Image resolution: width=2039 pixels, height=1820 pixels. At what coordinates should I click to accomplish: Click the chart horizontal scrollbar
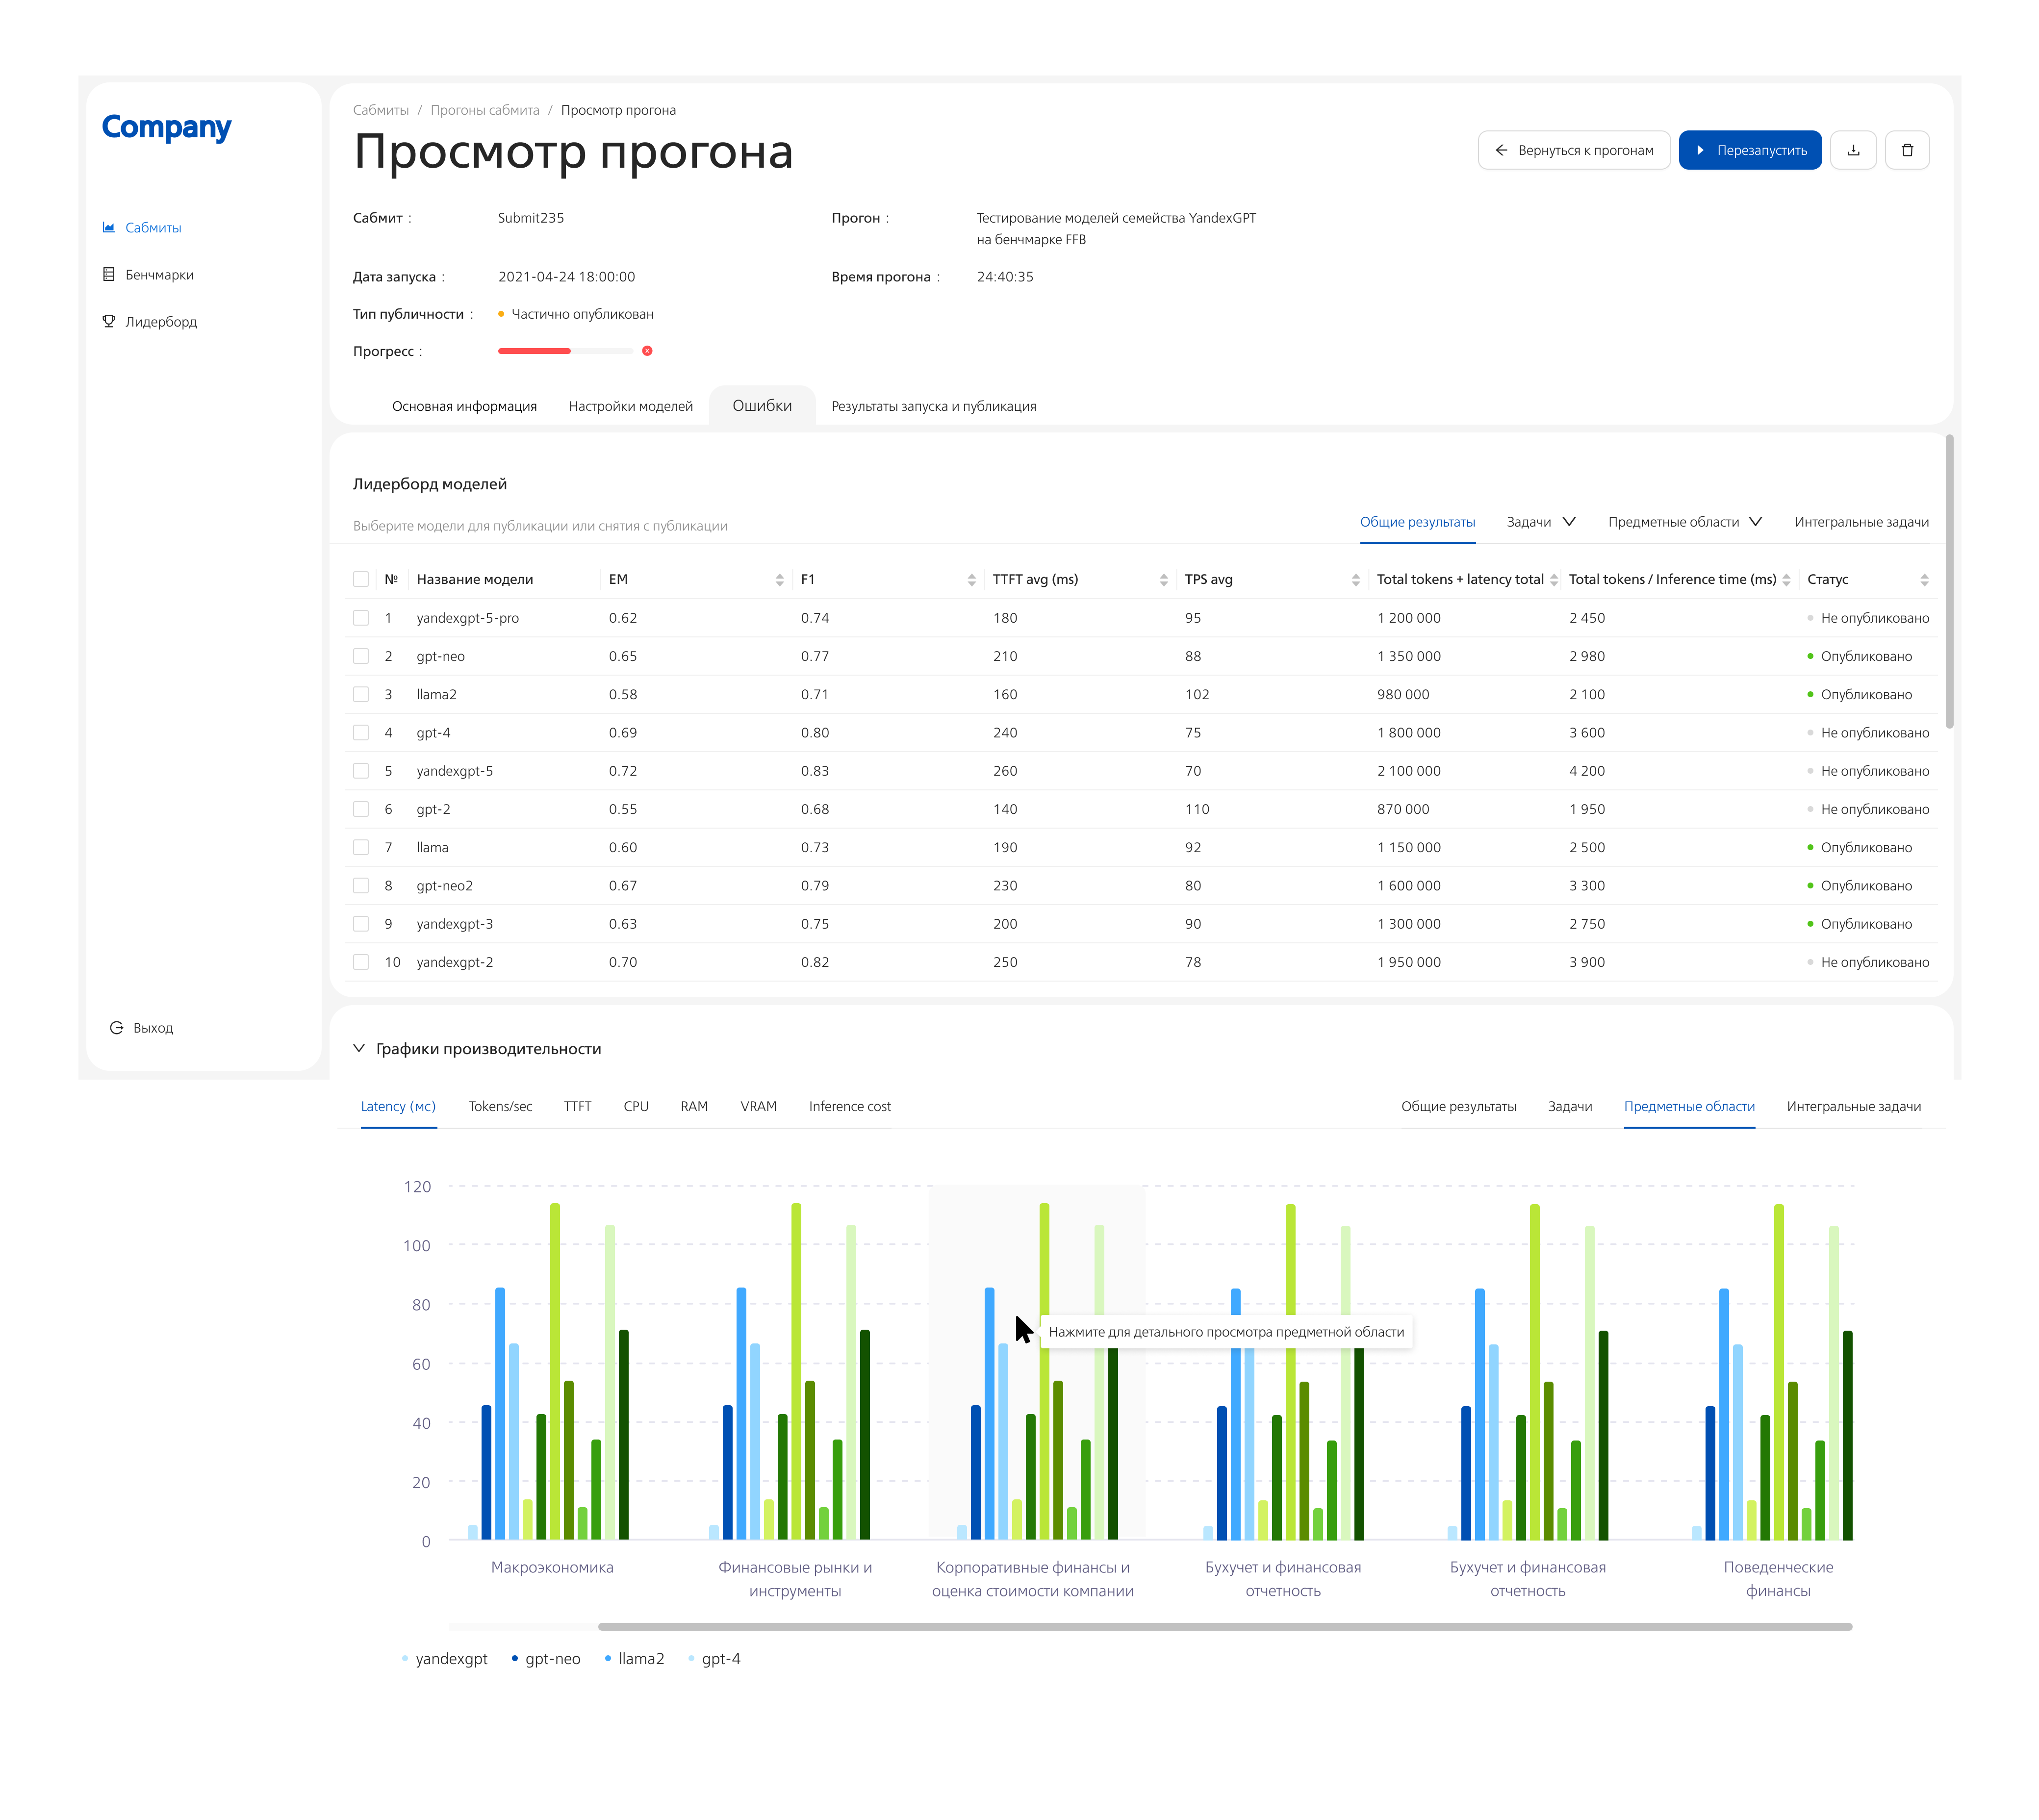point(1225,1626)
